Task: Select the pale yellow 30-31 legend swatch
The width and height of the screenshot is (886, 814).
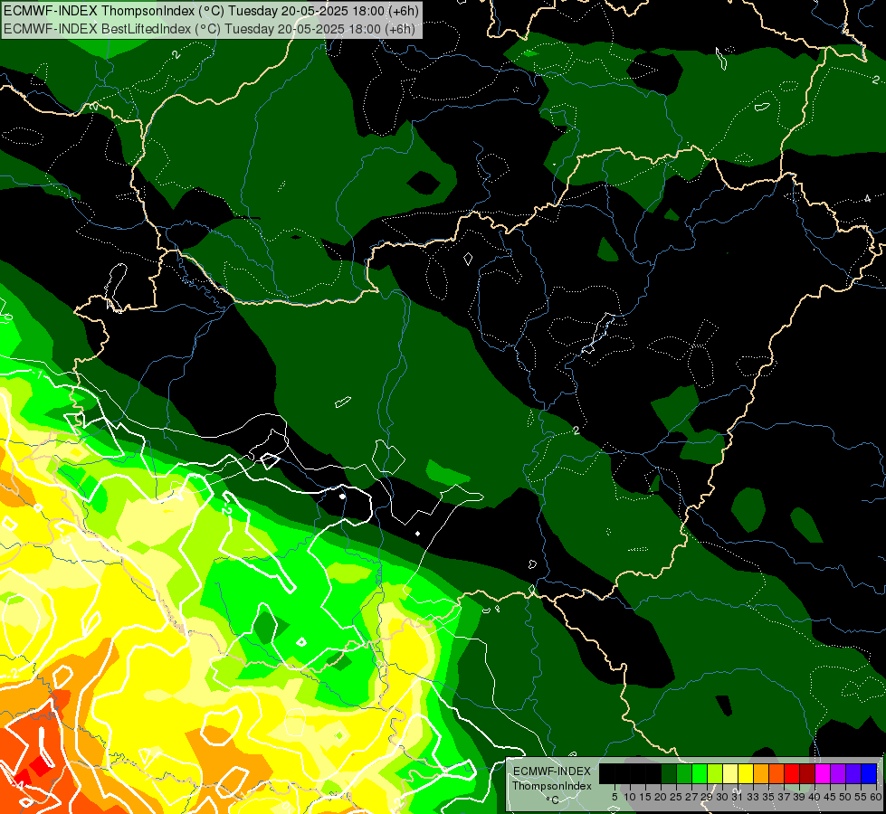Action: 730,773
